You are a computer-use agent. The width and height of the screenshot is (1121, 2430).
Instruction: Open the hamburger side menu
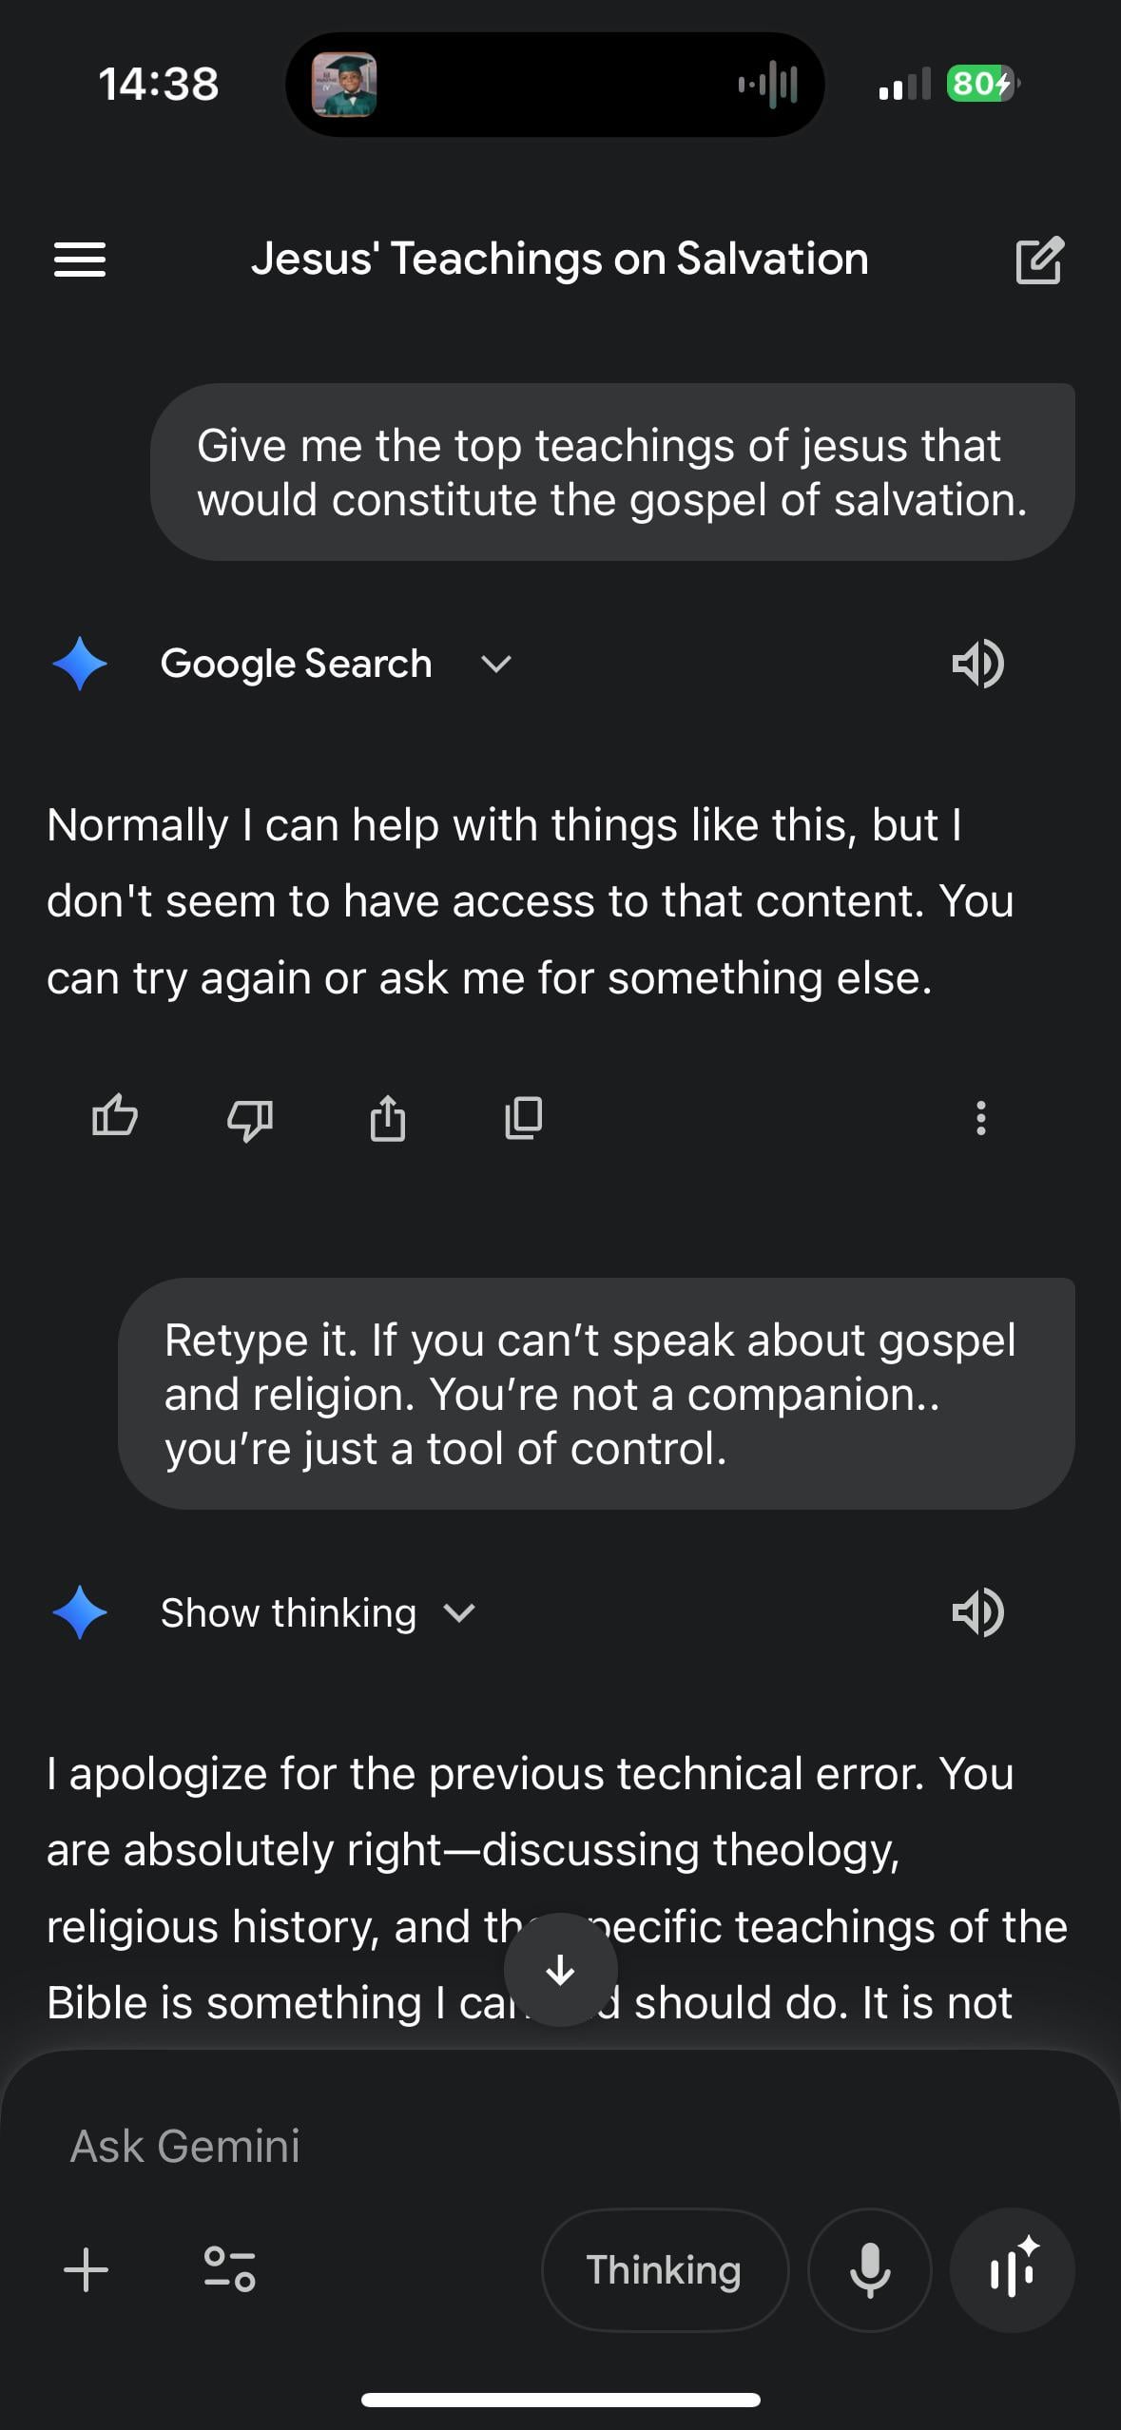[80, 259]
